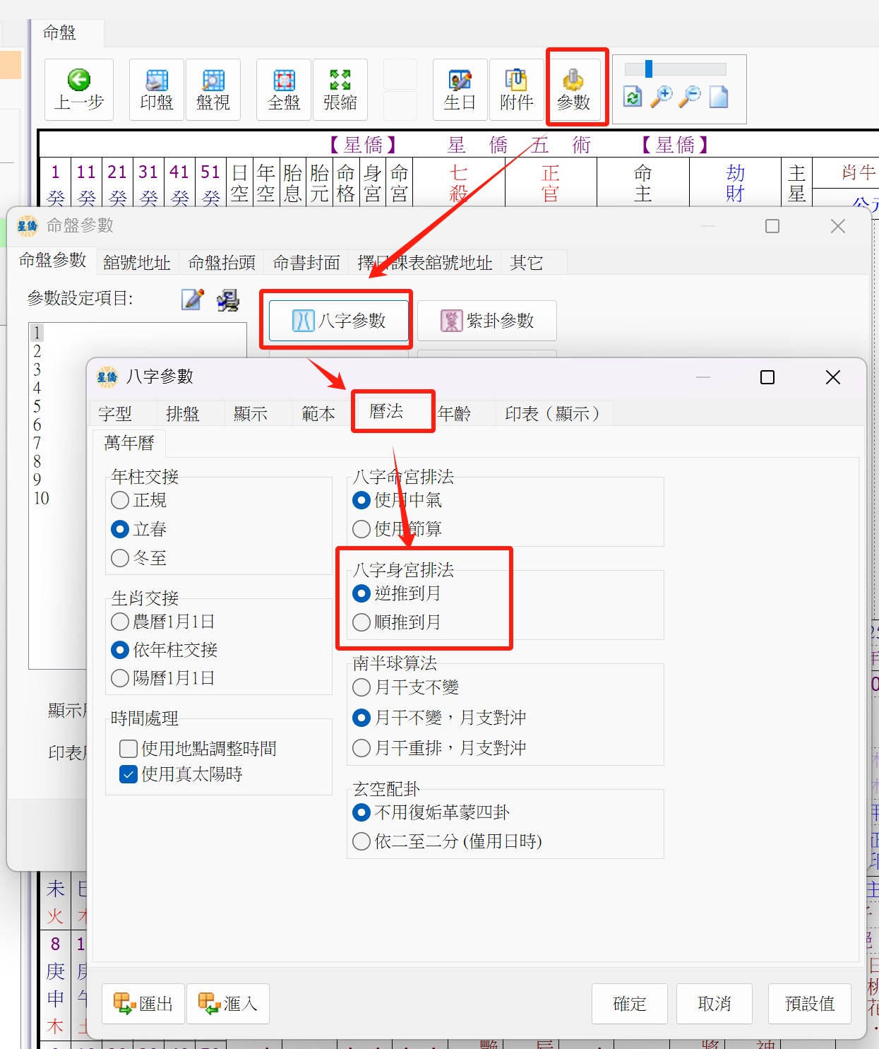This screenshot has height=1049, width=879.
Task: Adjust the zoom slider in toolbar
Action: 649,69
